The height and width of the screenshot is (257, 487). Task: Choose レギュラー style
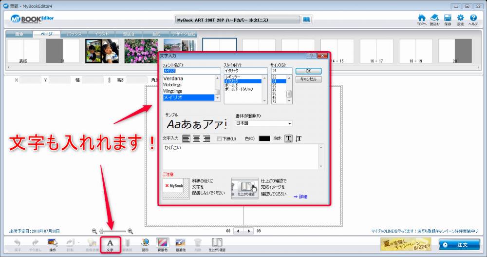[233, 77]
